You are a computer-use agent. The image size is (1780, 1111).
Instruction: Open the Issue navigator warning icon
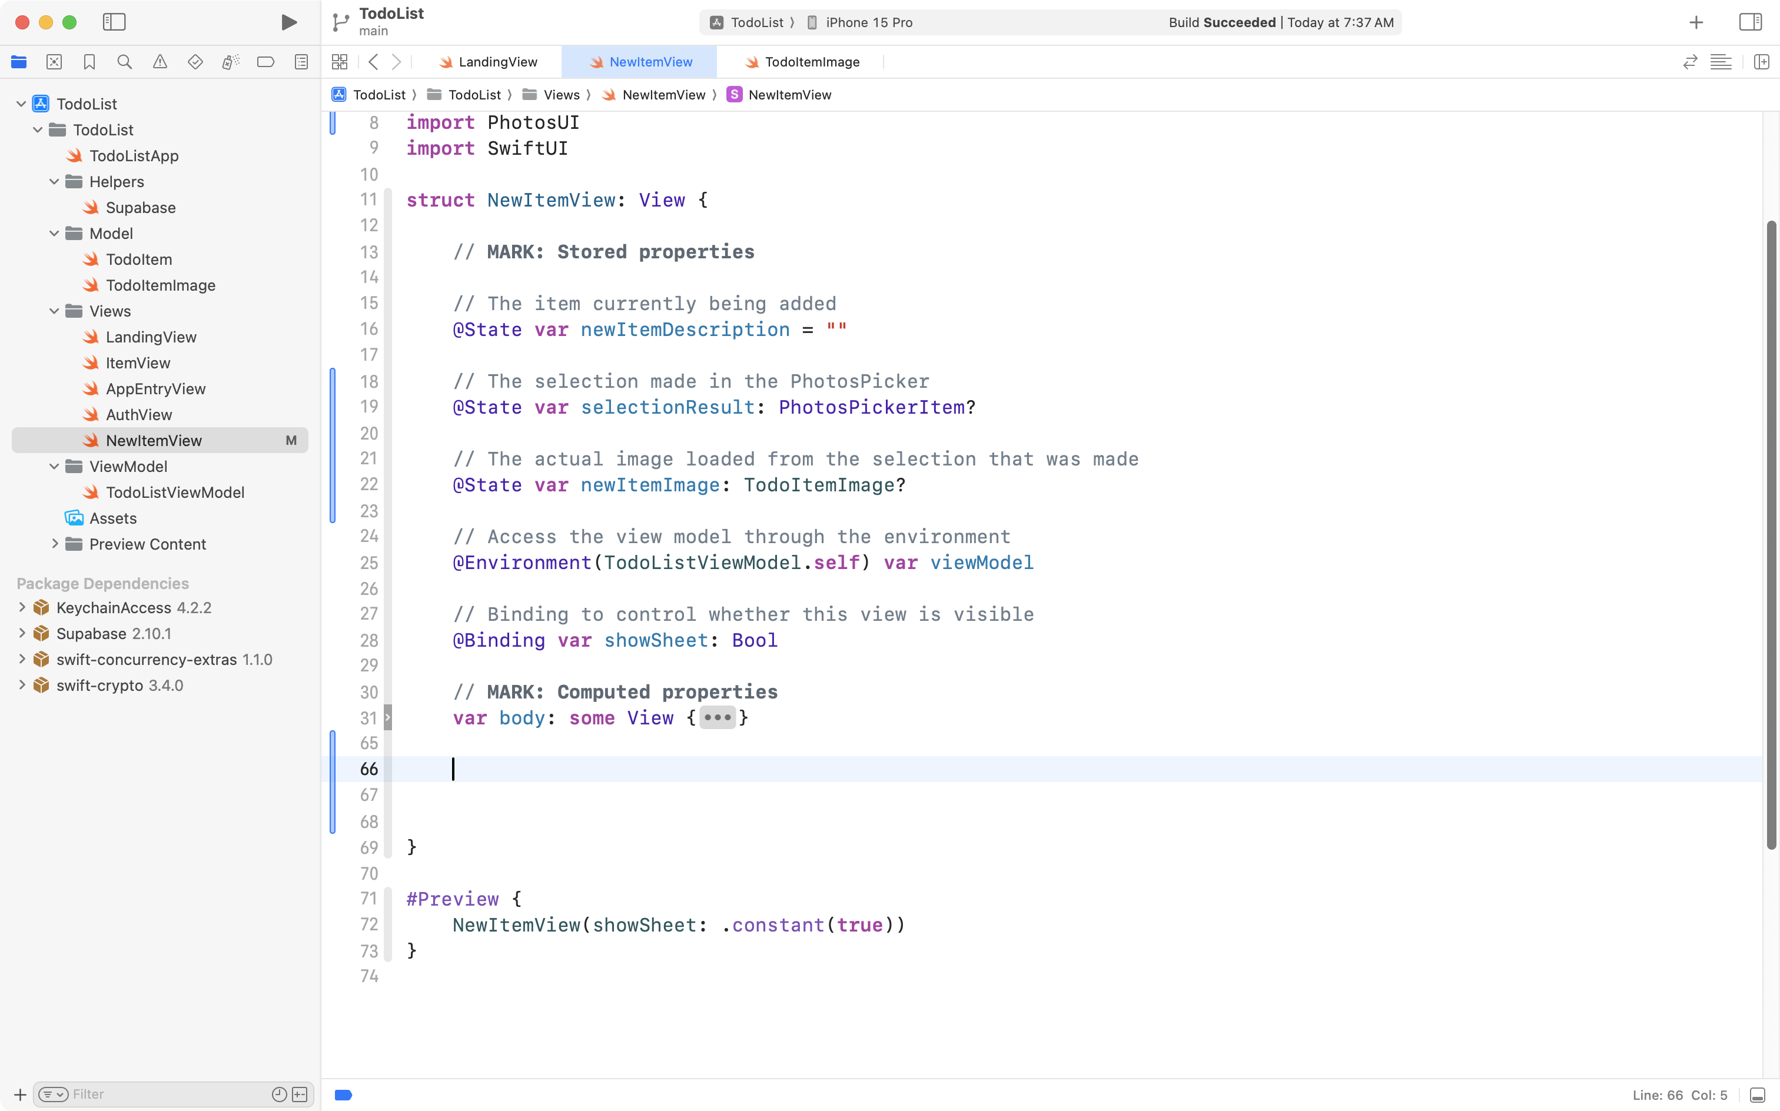[160, 62]
